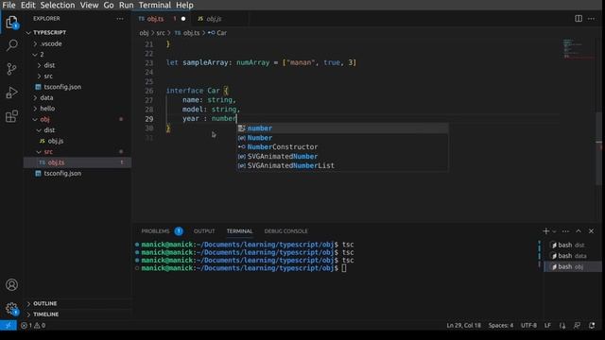
Task: Click Ln 29, Col 18 status entry
Action: click(x=464, y=325)
